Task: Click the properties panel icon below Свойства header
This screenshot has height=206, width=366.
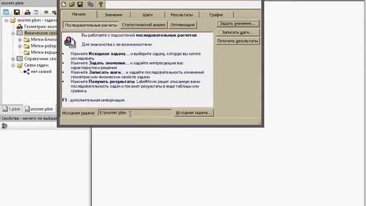Action: coord(4,126)
